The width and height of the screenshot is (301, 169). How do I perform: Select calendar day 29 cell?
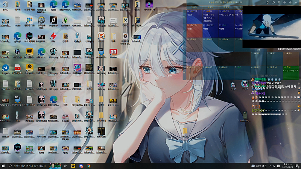point(210,45)
